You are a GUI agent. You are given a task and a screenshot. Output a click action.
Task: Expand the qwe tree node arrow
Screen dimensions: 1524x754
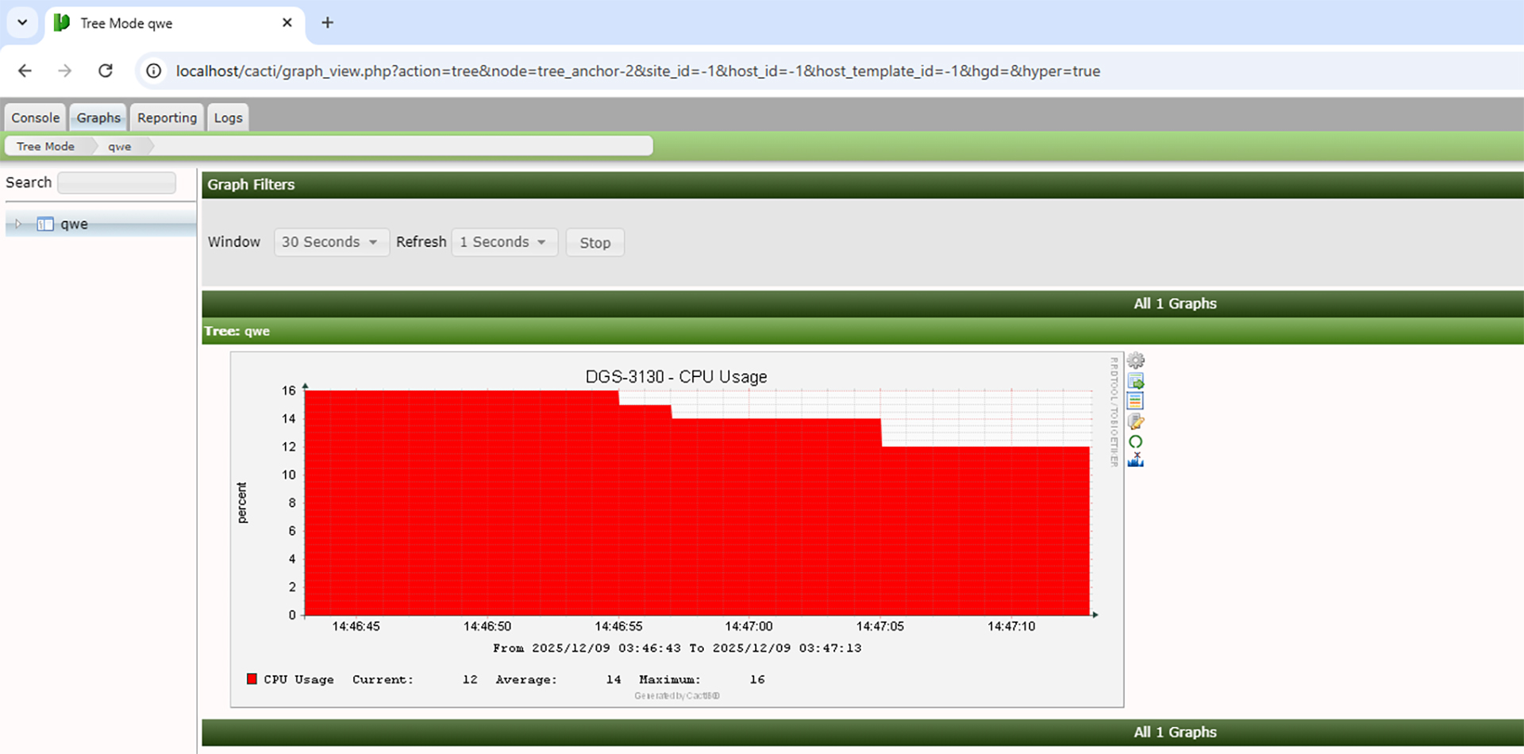pyautogui.click(x=18, y=224)
